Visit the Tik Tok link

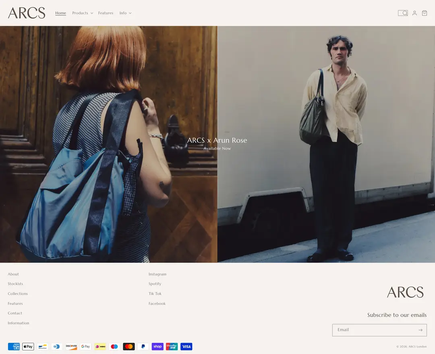155,294
